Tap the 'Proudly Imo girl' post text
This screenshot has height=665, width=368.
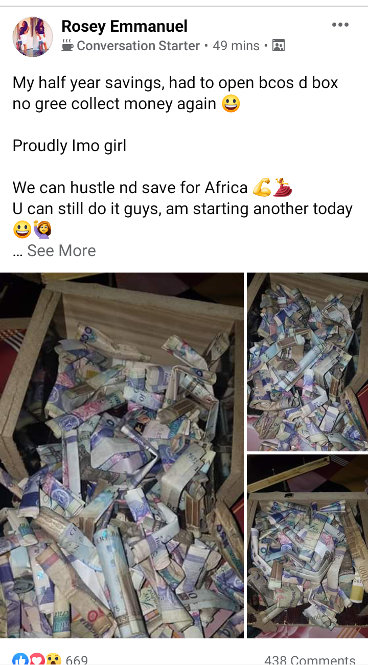coord(70,146)
